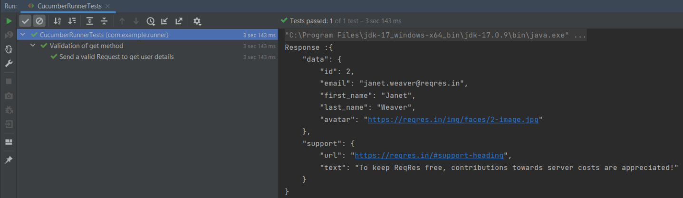Open avatar image URL link
This screenshot has width=683, height=198.
point(453,120)
